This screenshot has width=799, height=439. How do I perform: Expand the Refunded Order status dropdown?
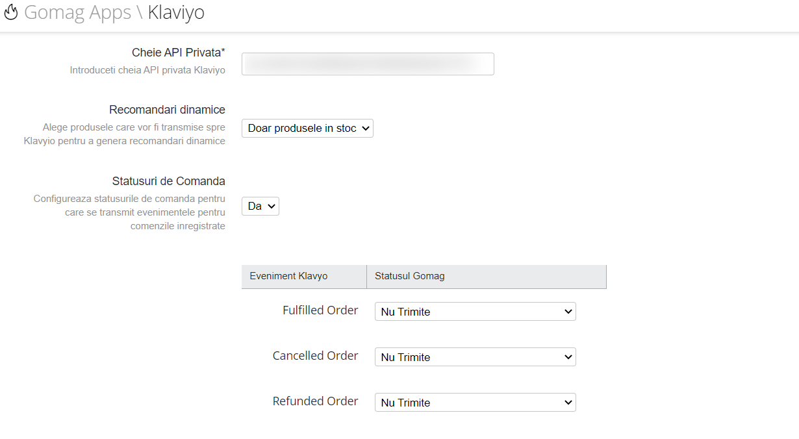[476, 403]
